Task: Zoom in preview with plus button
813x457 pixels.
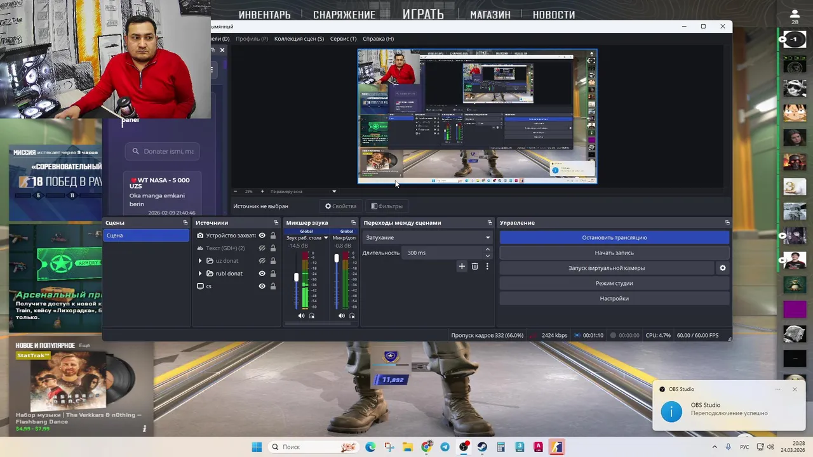Action: point(262,191)
